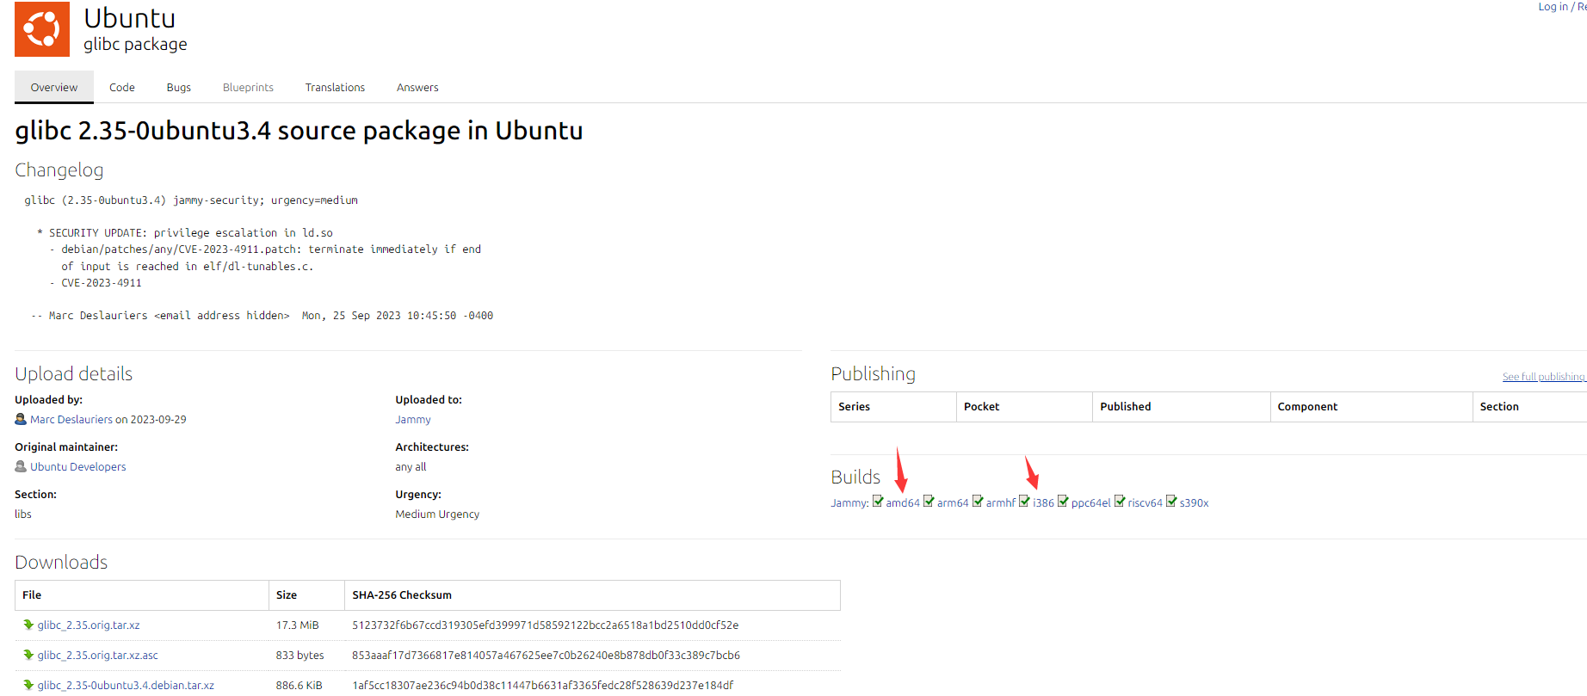Click the build status checkmark before arm64
Image resolution: width=1587 pixels, height=696 pixels.
point(929,502)
